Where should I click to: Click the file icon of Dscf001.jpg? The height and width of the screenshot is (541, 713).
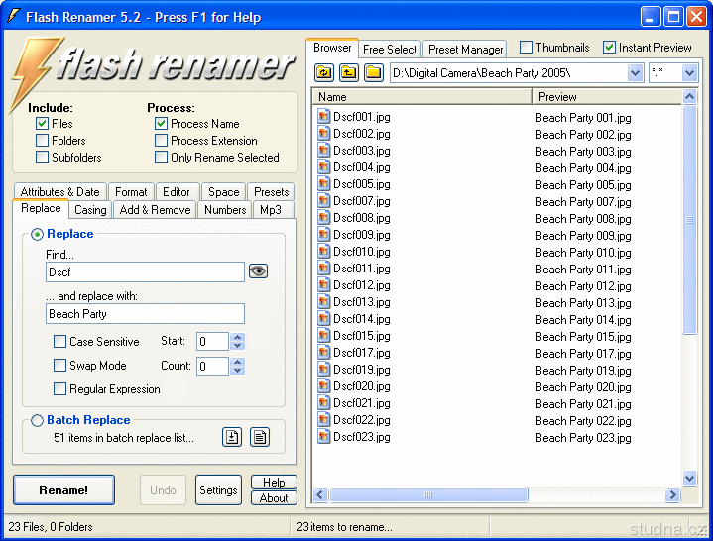click(x=323, y=117)
